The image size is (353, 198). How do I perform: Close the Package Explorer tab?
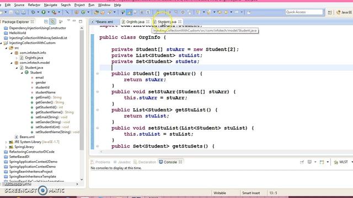coord(33,22)
